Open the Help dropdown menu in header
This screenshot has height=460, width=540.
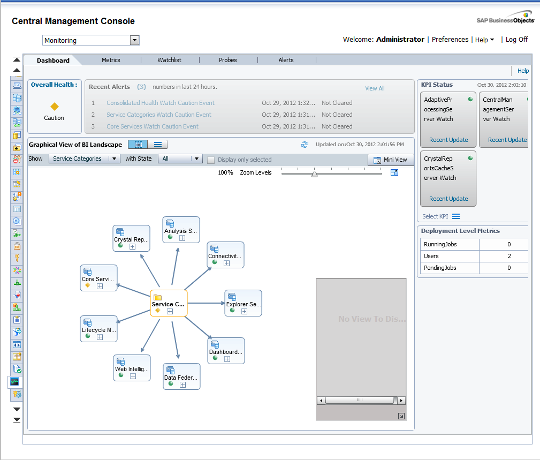484,40
